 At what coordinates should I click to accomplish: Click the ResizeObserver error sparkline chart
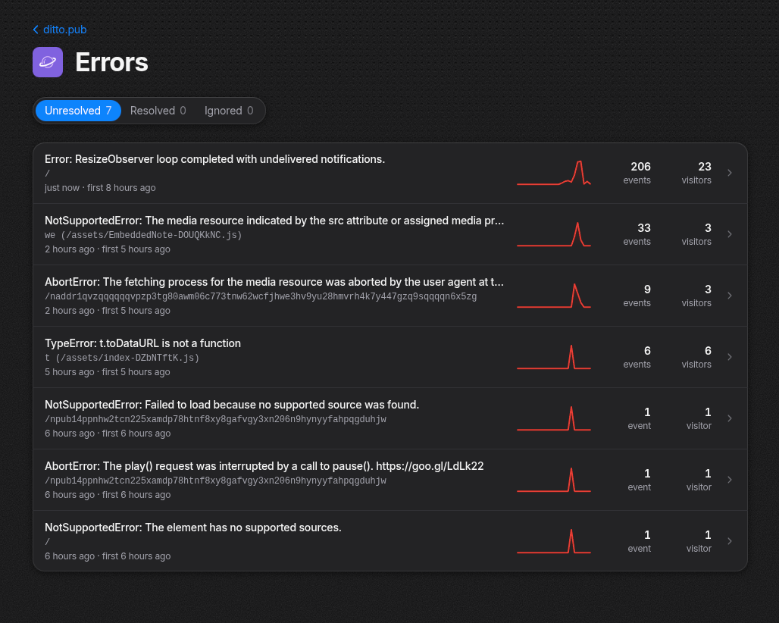click(553, 173)
